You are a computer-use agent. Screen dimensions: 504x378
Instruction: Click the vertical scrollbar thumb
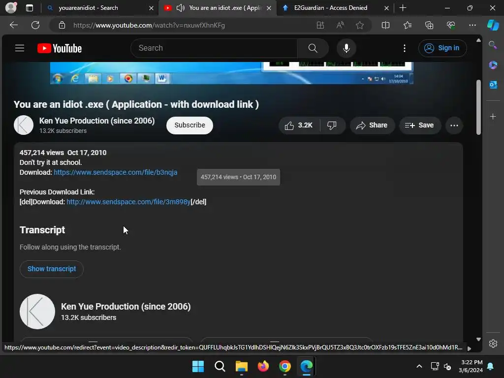coord(478,107)
